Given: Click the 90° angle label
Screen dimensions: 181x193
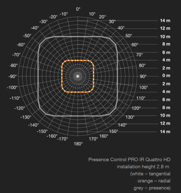Looking at the screenshot, I should pyautogui.click(x=143, y=76).
